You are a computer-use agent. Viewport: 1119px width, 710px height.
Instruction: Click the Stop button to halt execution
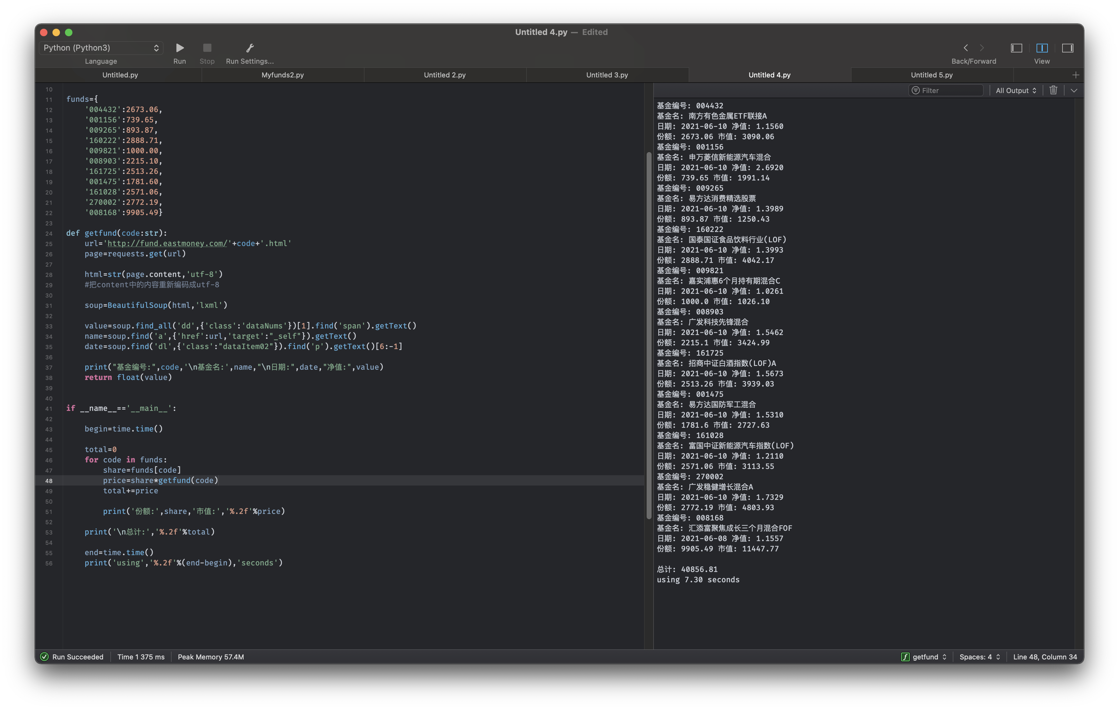(x=206, y=47)
